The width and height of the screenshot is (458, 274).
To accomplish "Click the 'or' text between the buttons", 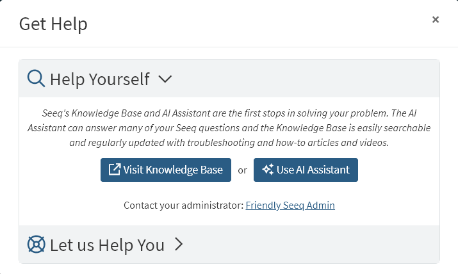I will click(x=242, y=170).
